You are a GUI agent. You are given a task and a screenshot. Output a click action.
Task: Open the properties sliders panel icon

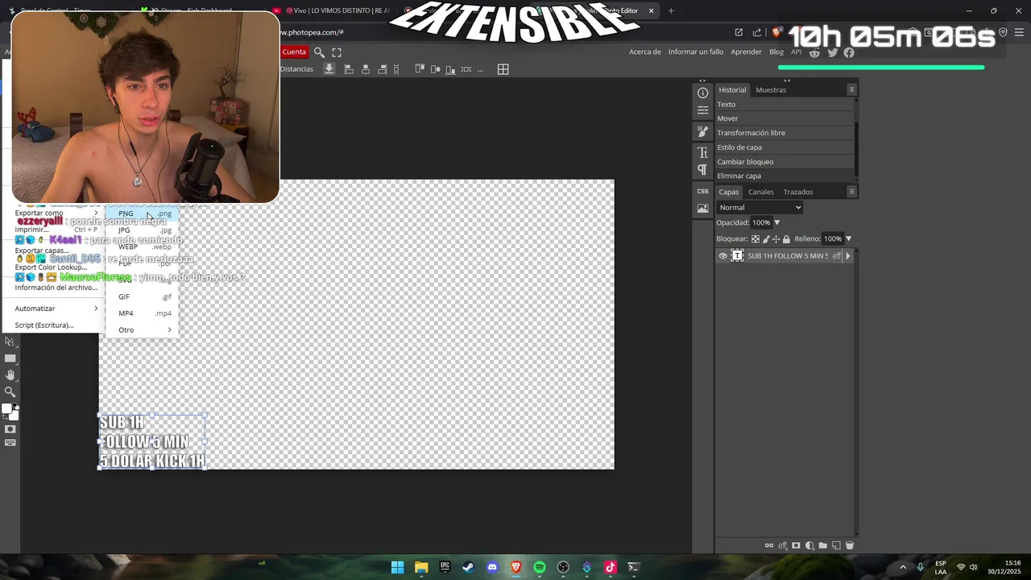click(x=702, y=110)
